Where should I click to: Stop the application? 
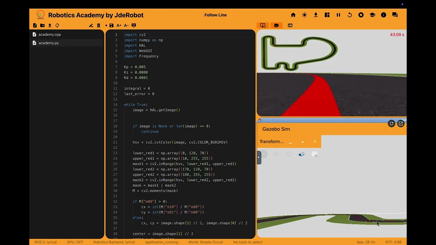point(361,15)
